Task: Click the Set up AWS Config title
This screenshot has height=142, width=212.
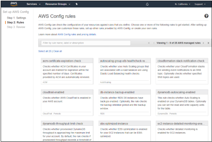Action: [x=16, y=12]
